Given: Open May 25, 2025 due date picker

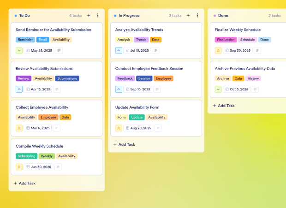Looking at the screenshot, I should [39, 50].
